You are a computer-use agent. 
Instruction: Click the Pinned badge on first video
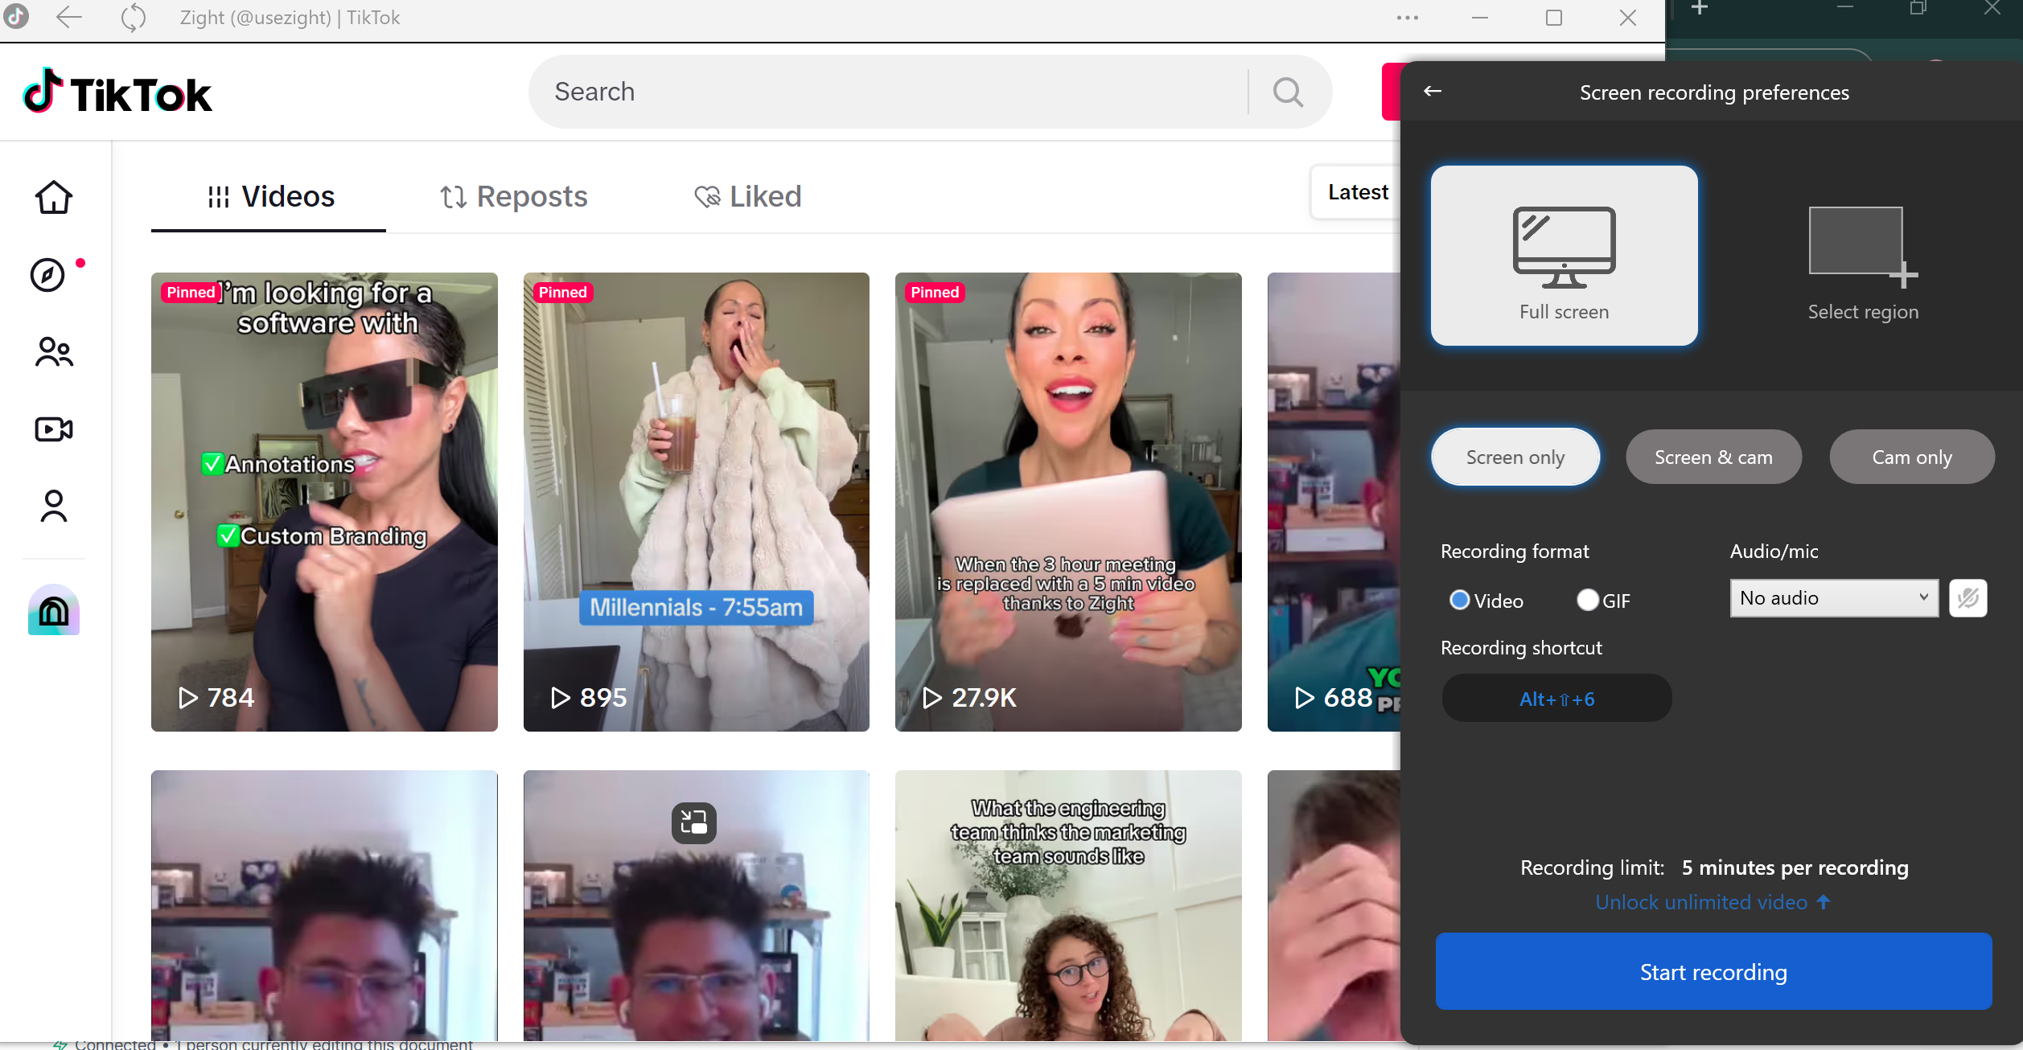pos(191,292)
